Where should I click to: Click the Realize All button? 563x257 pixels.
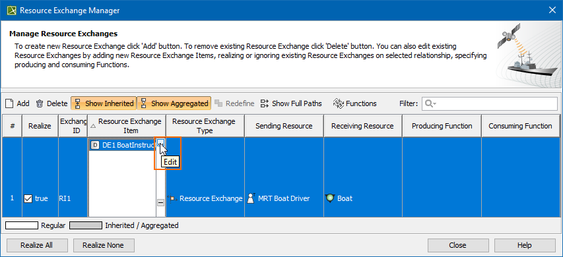(x=36, y=246)
